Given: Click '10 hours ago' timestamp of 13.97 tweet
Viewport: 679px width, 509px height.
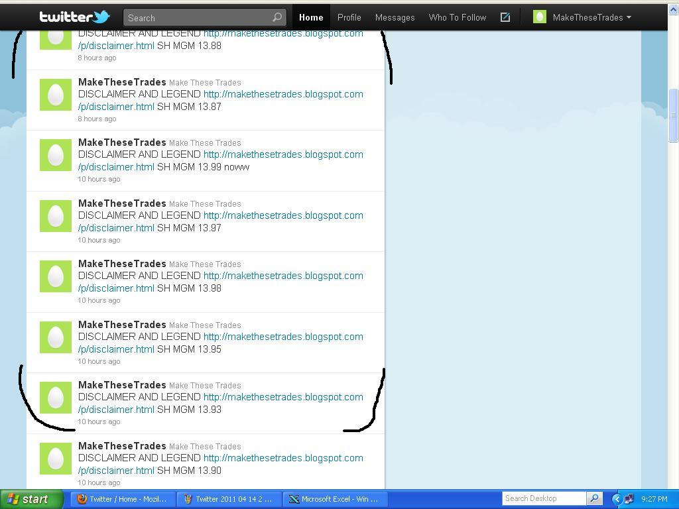Looking at the screenshot, I should pyautogui.click(x=99, y=240).
